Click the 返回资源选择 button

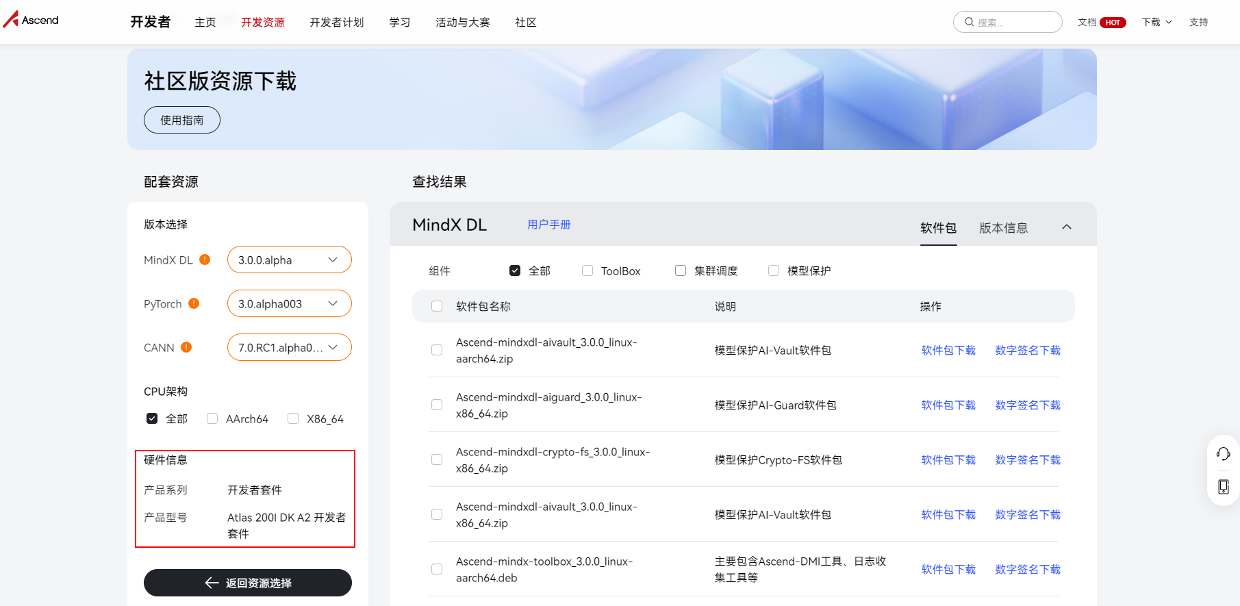click(248, 583)
